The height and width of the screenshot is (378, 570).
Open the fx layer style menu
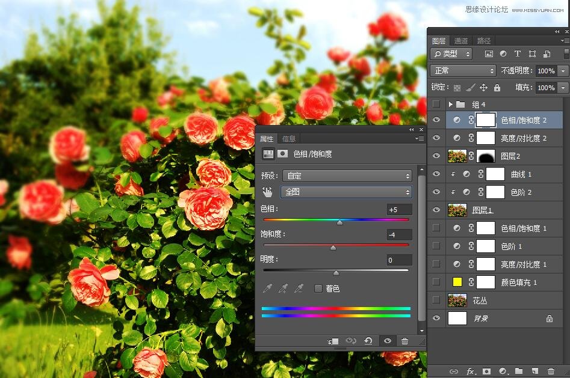[471, 371]
